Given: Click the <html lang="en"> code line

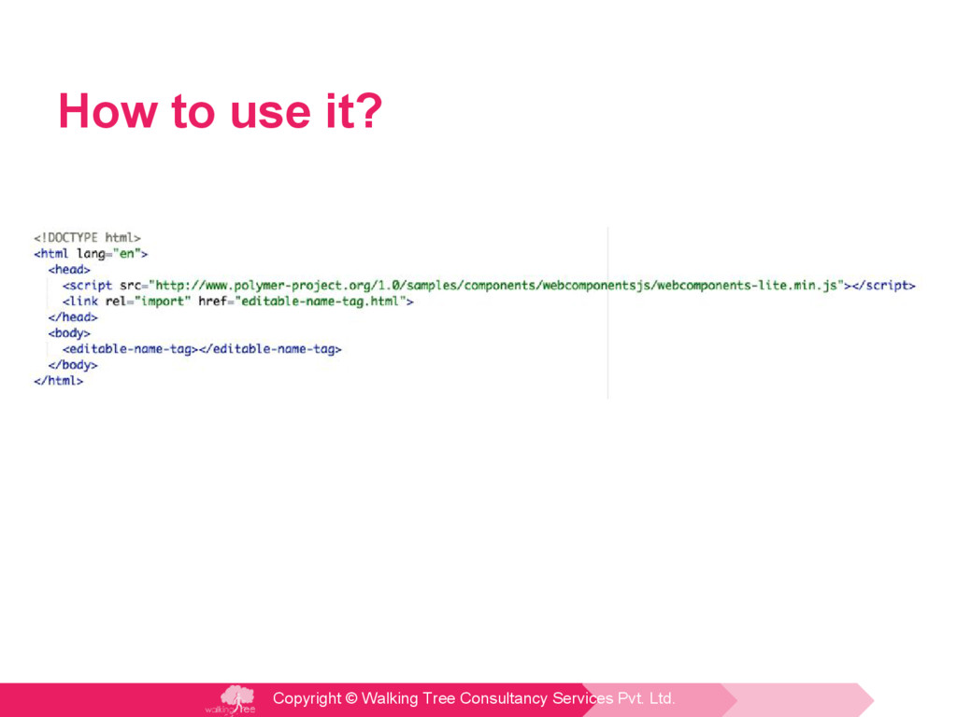Looking at the screenshot, I should point(91,254).
